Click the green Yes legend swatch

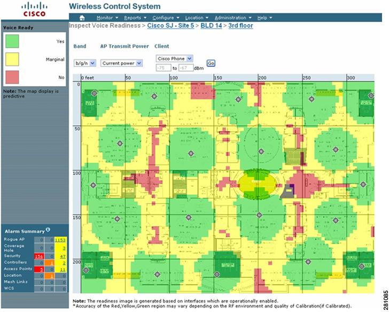12,41
